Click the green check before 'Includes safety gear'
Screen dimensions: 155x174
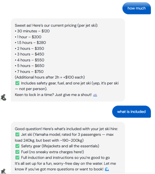pos(17,83)
